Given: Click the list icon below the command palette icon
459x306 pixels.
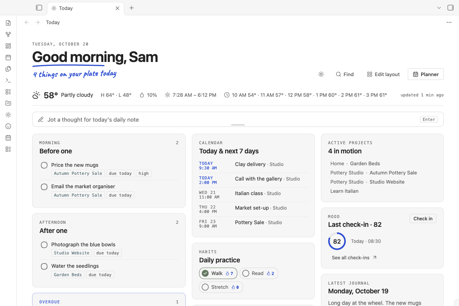Looking at the screenshot, I should tap(8, 92).
